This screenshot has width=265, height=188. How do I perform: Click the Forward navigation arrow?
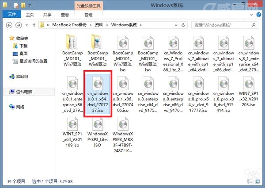tap(19, 25)
